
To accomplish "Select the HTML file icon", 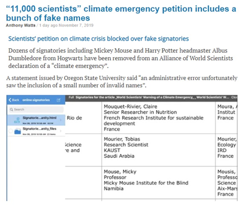I will coord(17,120).
